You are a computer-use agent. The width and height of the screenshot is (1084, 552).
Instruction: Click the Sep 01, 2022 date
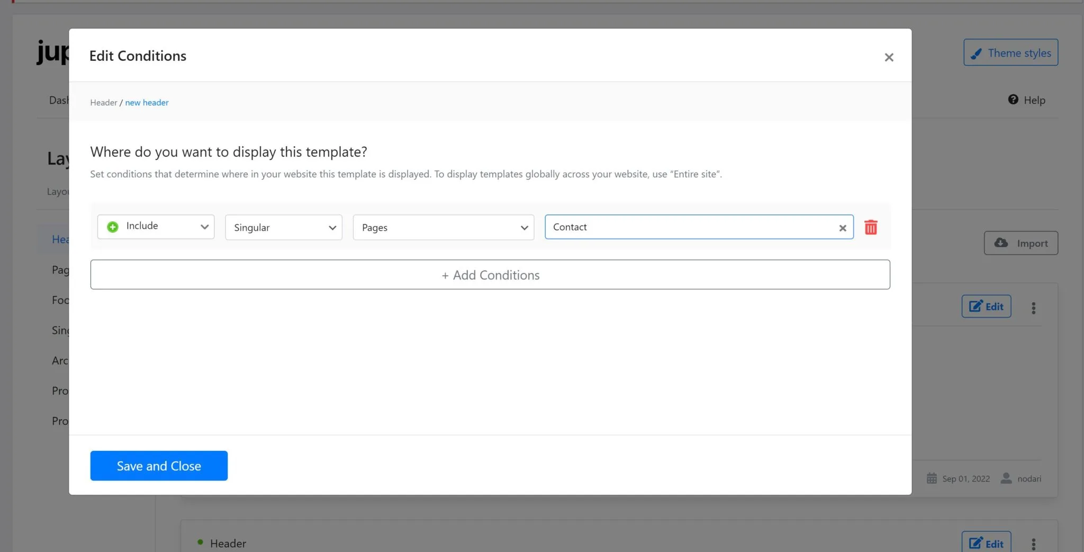pyautogui.click(x=966, y=479)
